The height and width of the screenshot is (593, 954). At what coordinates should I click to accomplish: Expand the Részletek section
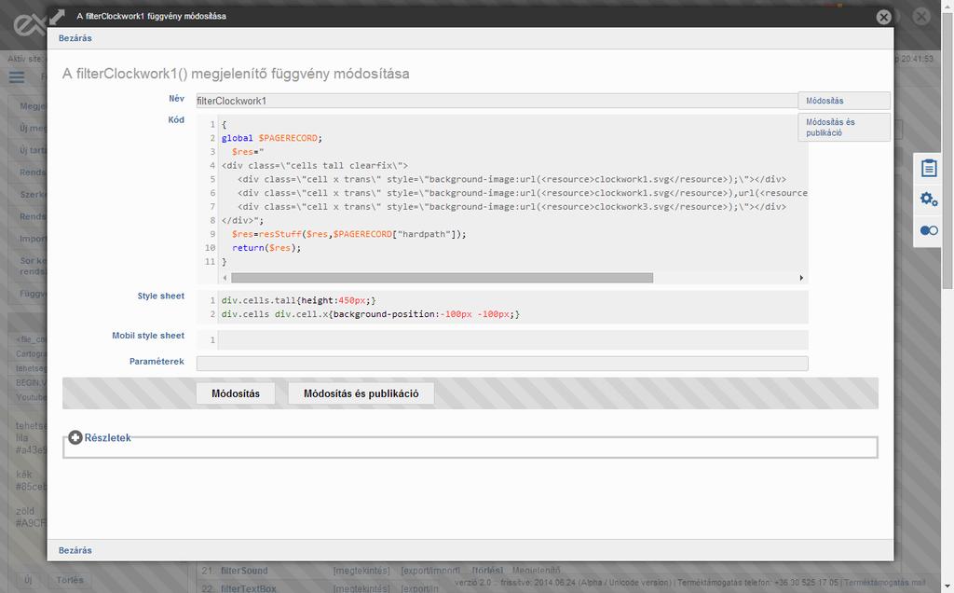coord(75,437)
